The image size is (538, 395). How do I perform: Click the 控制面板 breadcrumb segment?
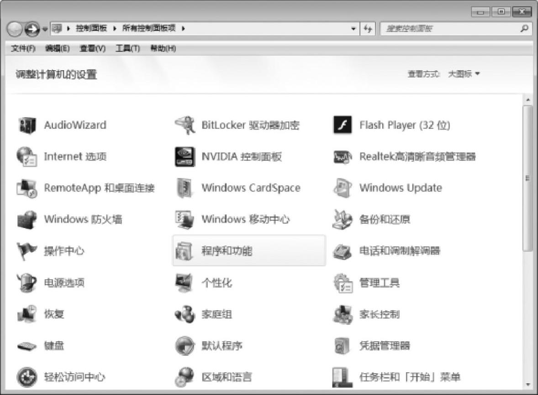coord(91,28)
